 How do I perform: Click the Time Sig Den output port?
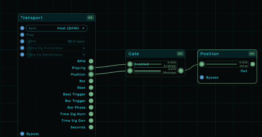(91, 121)
